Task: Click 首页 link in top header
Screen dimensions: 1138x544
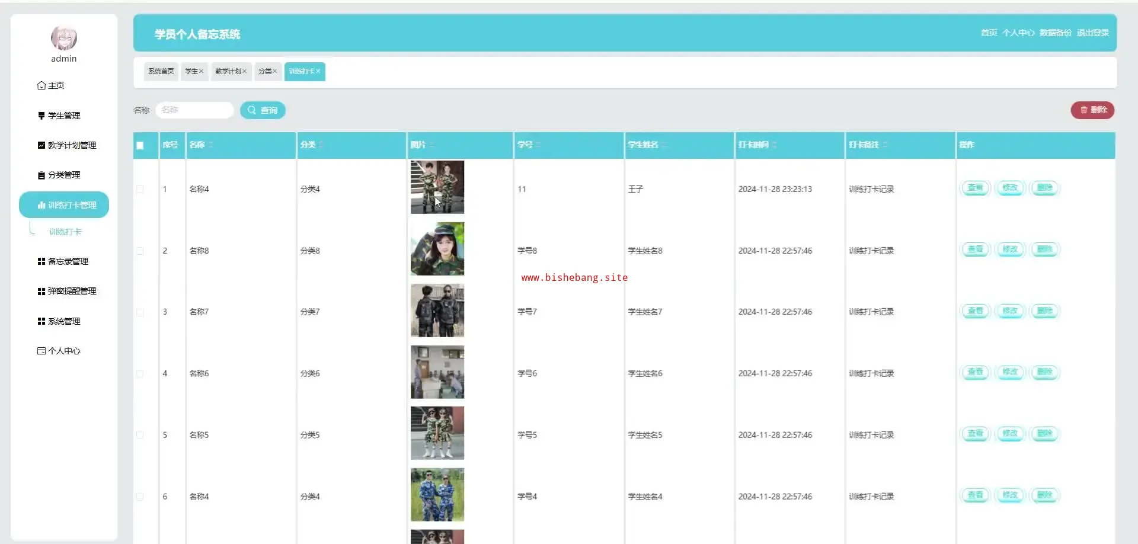Action: (989, 33)
